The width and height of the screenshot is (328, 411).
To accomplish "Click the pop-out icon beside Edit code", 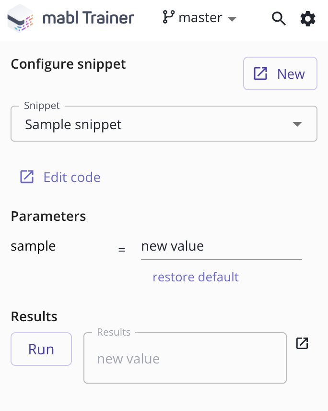I will 27,177.
